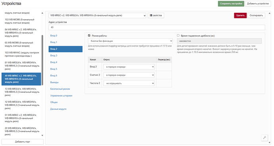
Task: Select device 49 WB-MR6C v.2 in list
Action: pos(21,79)
